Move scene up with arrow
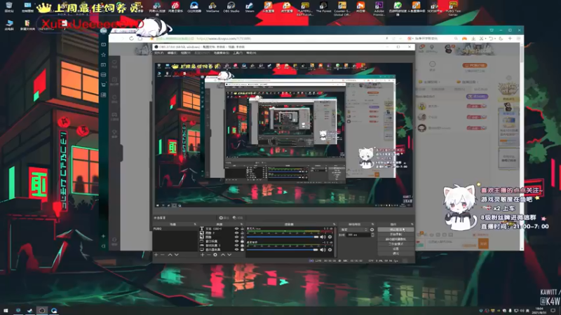561x315 pixels. pyautogui.click(x=170, y=255)
